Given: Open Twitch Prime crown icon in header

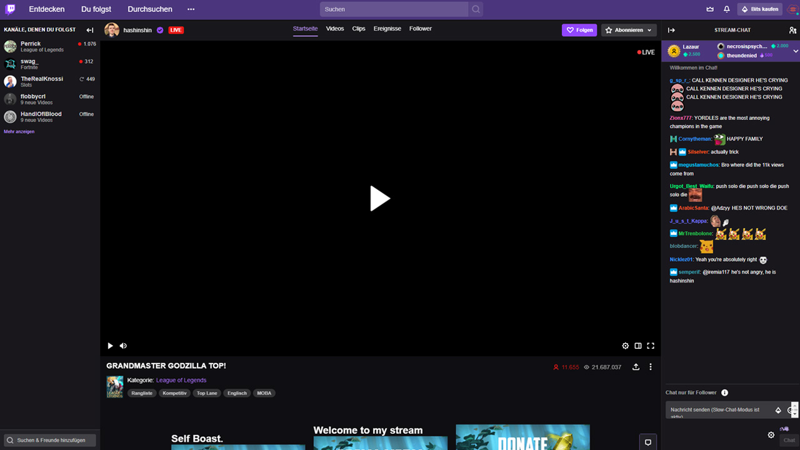Looking at the screenshot, I should point(709,9).
